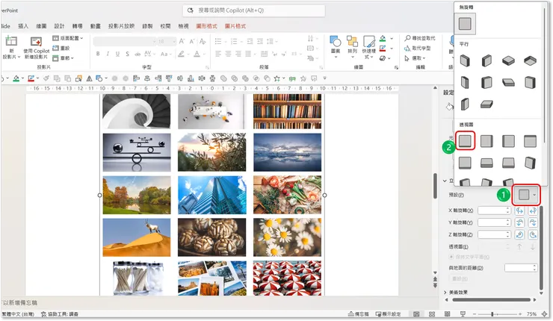Image resolution: width=553 pixels, height=321 pixels.
Task: Toggle Bold formatting
Action: coord(98,54)
